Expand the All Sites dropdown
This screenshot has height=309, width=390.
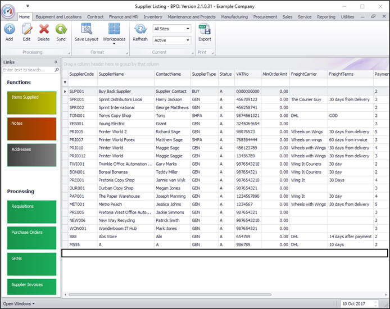tap(187, 29)
